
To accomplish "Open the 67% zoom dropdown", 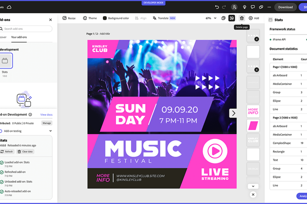I will [x=211, y=18].
